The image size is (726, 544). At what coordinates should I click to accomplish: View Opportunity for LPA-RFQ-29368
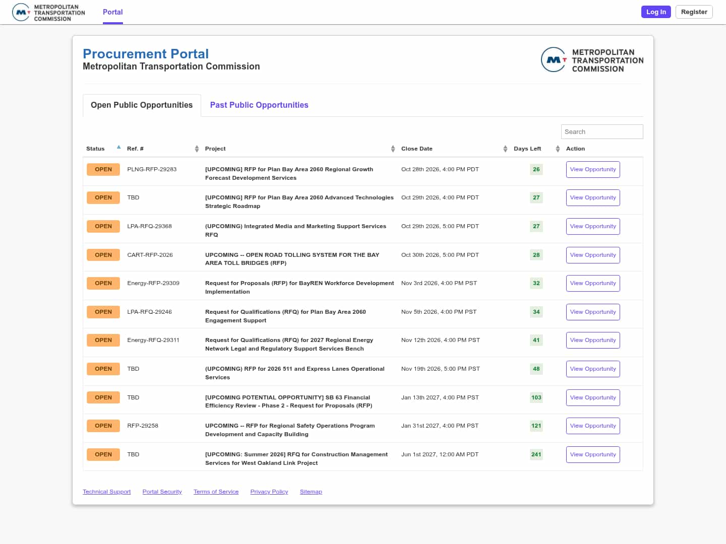593,226
